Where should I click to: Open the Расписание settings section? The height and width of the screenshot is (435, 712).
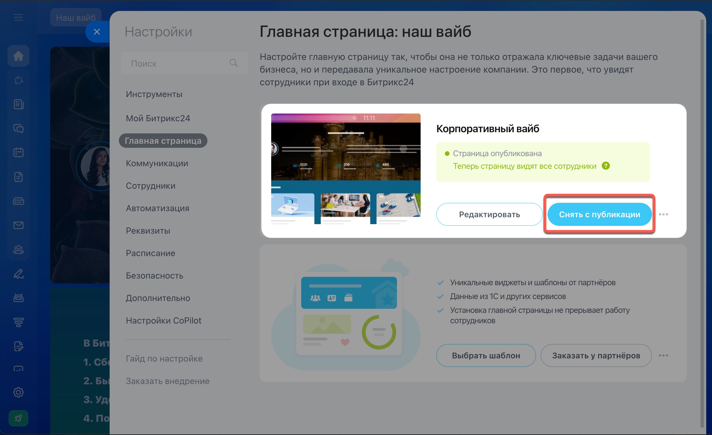[151, 253]
